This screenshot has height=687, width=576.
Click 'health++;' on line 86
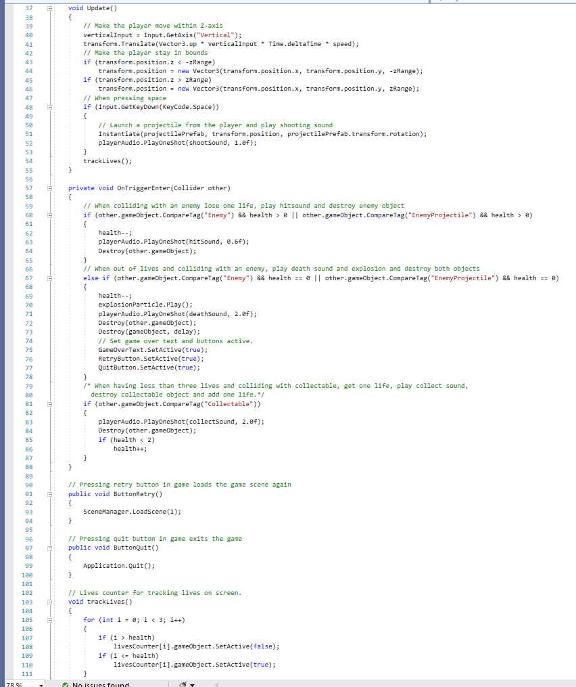click(x=130, y=449)
